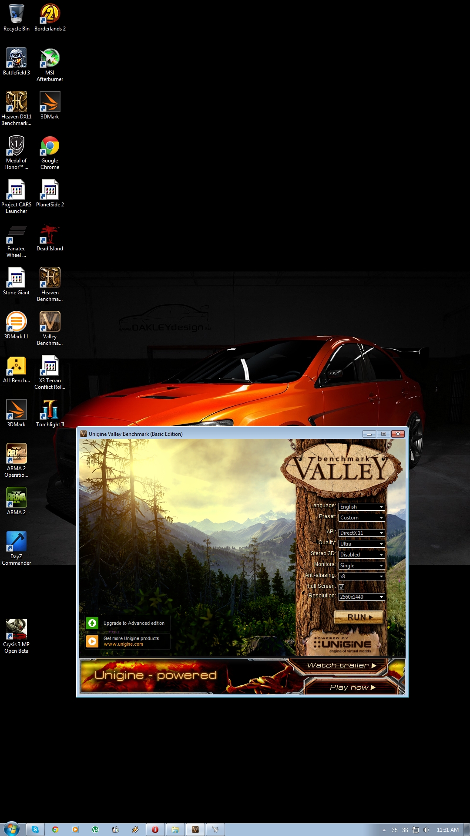470x836 pixels.
Task: Open the Anti-aliasing dropdown set to x8
Action: tap(362, 576)
